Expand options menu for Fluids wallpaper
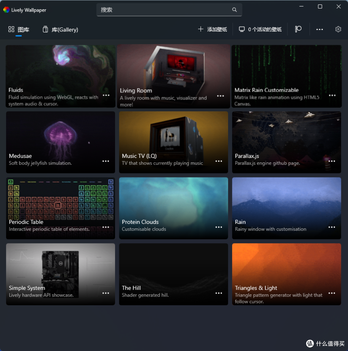Image resolution: width=348 pixels, height=351 pixels. 106,95
